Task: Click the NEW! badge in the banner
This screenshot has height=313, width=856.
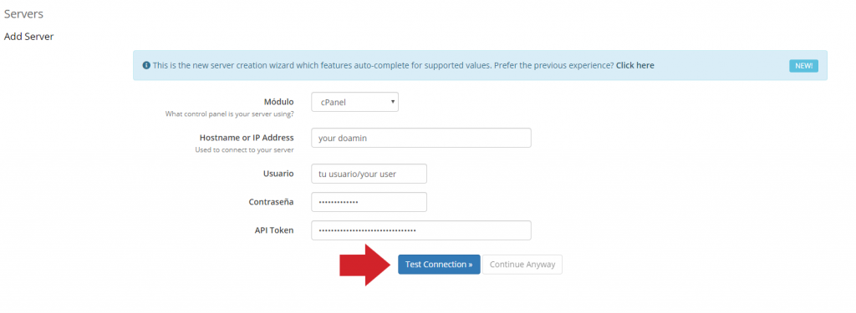Action: click(803, 66)
